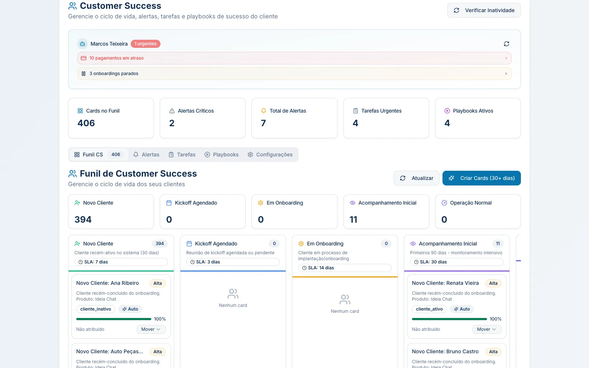Click the clock icon in SLA: 30 dias badge
Screen dimensions: 589x368
pyautogui.click(x=416, y=262)
